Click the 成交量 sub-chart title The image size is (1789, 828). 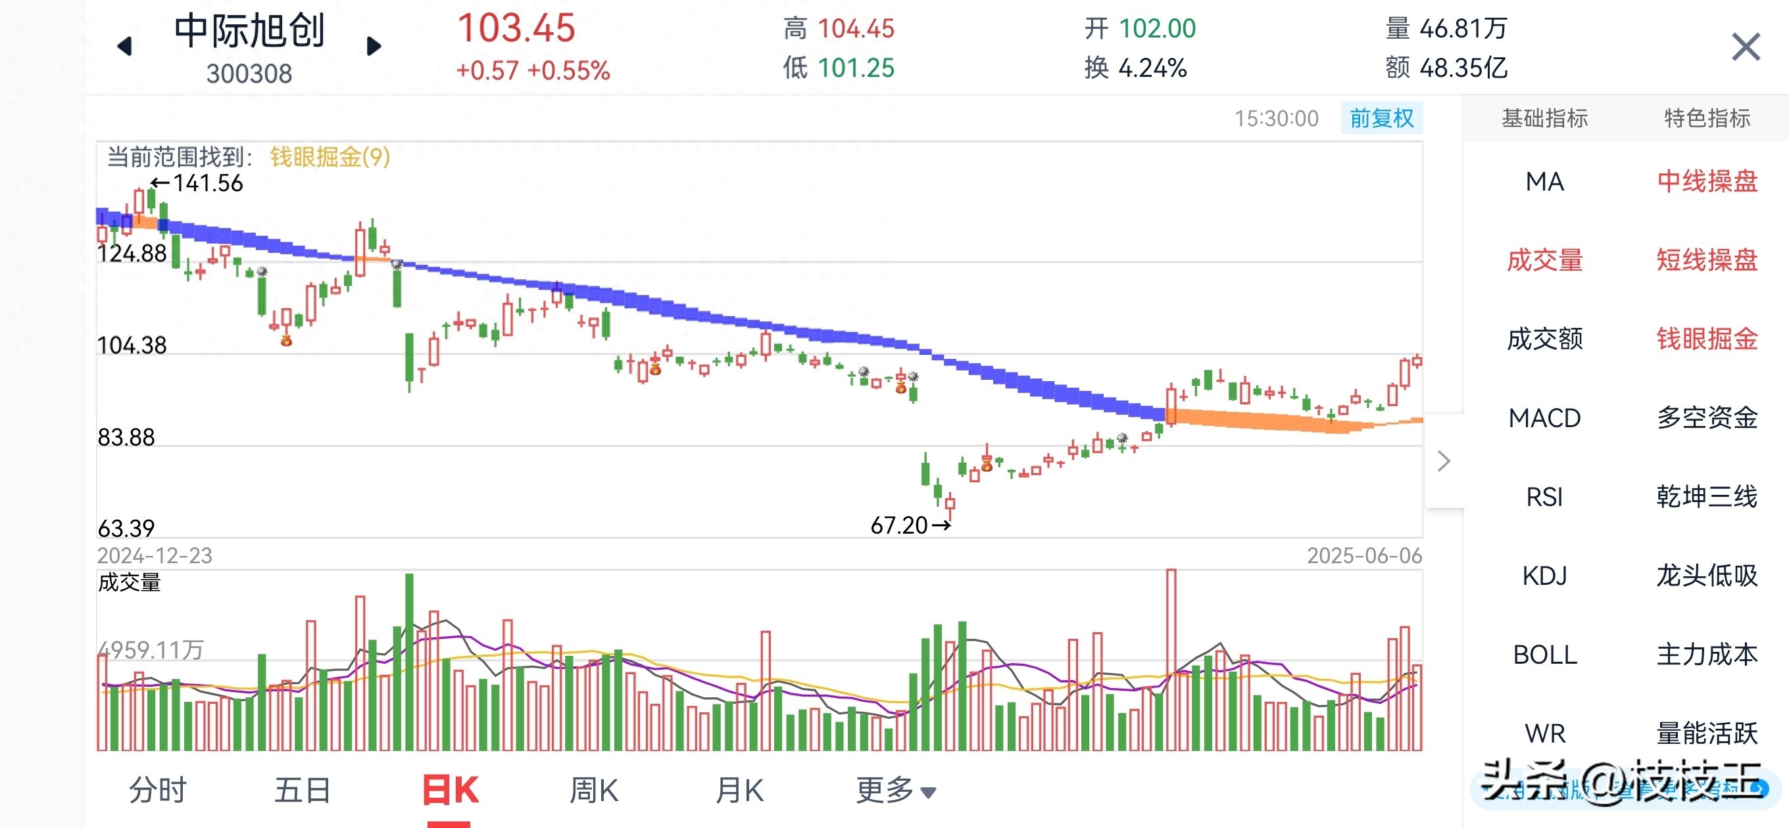(129, 582)
